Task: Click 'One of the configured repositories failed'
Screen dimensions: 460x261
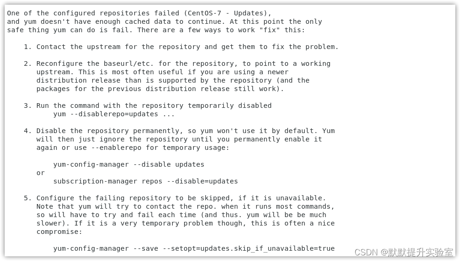Action: (x=93, y=13)
